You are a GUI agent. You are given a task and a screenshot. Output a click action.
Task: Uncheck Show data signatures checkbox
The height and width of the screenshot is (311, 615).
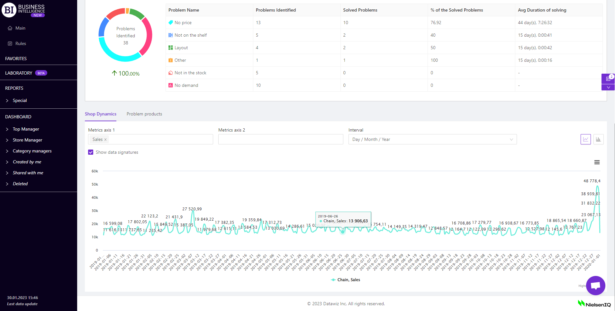pos(91,152)
